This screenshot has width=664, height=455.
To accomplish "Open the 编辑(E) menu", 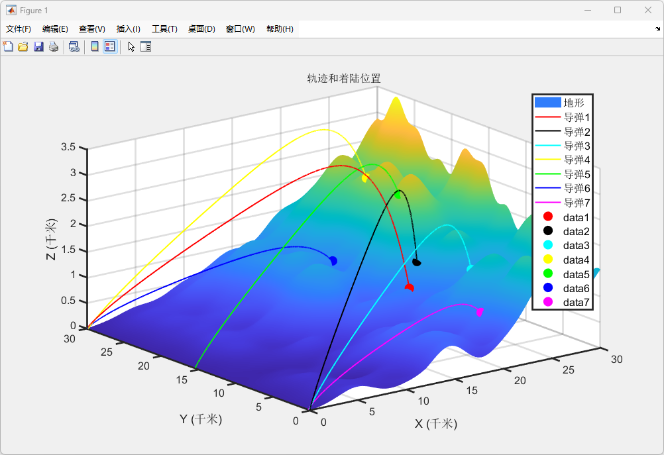I will point(55,29).
